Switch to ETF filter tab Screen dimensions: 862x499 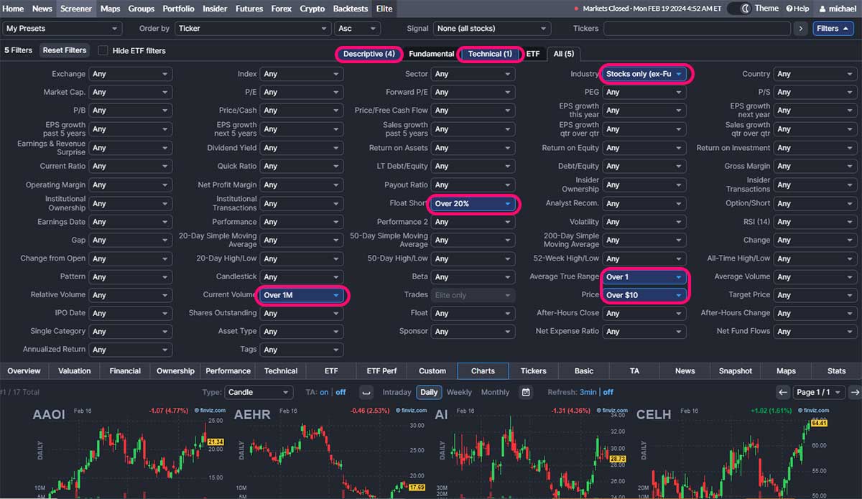[533, 54]
